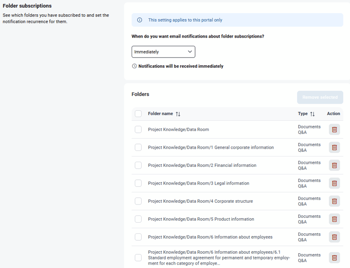Image resolution: width=350 pixels, height=268 pixels.
Task: Delete the Project Knowledge/Data Room subscription
Action: point(334,130)
